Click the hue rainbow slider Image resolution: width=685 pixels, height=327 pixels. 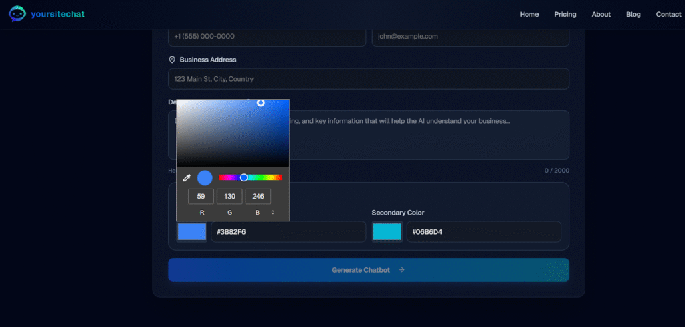251,177
